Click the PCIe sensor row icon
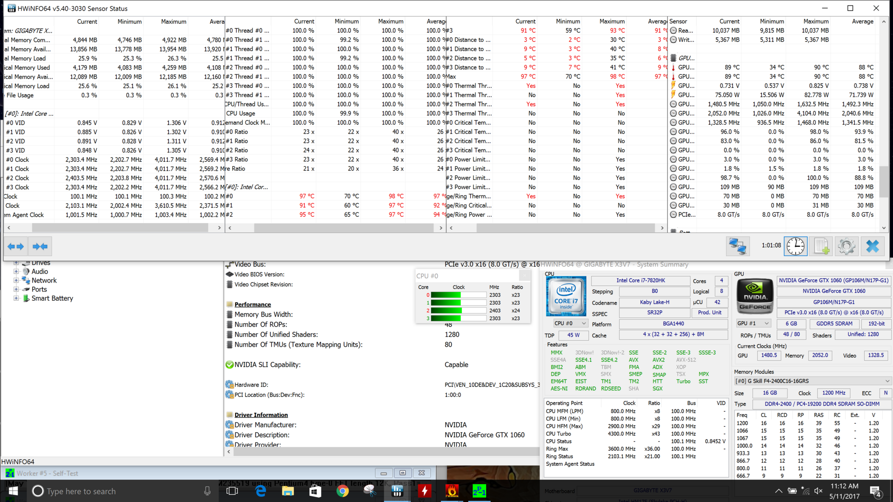The height and width of the screenshot is (502, 893). coord(673,215)
